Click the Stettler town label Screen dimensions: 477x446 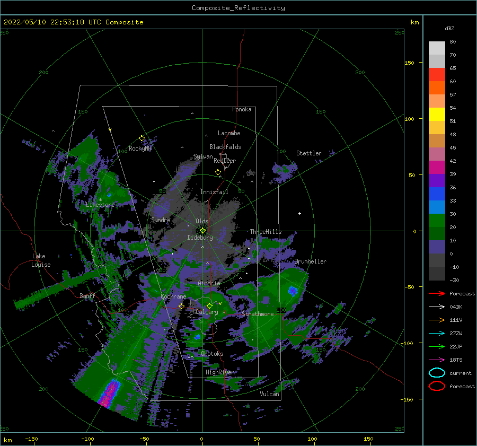(309, 153)
